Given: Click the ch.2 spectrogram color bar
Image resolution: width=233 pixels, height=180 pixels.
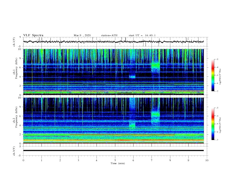Looking at the screenshot, I should point(213,124).
